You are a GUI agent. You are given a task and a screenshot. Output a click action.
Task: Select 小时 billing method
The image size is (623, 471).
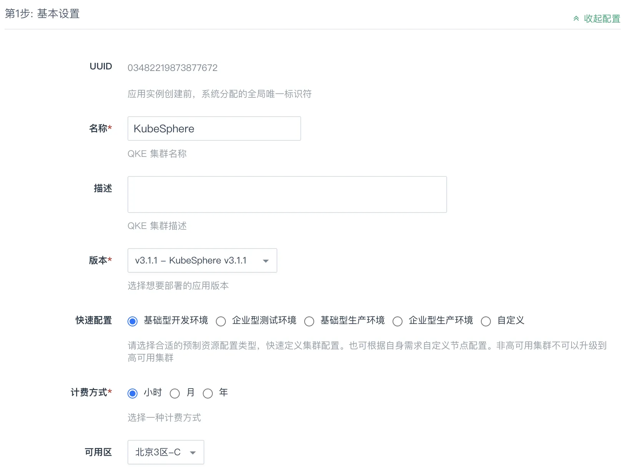(133, 393)
